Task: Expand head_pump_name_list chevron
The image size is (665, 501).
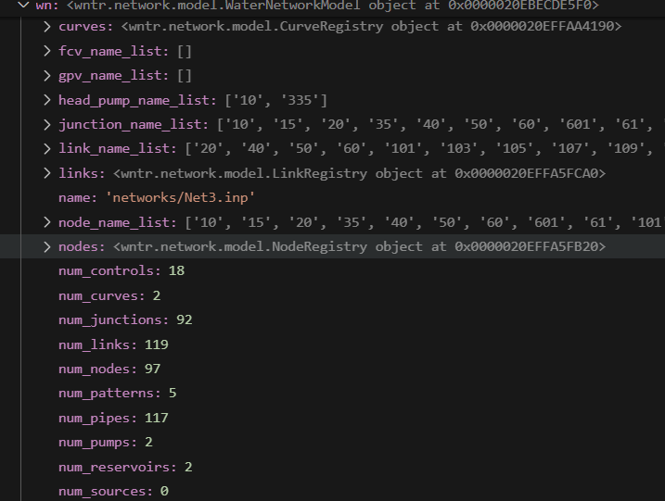Action: pos(47,100)
